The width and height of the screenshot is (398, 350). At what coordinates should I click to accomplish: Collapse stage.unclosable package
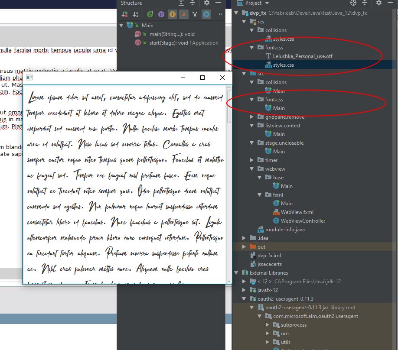point(252,143)
